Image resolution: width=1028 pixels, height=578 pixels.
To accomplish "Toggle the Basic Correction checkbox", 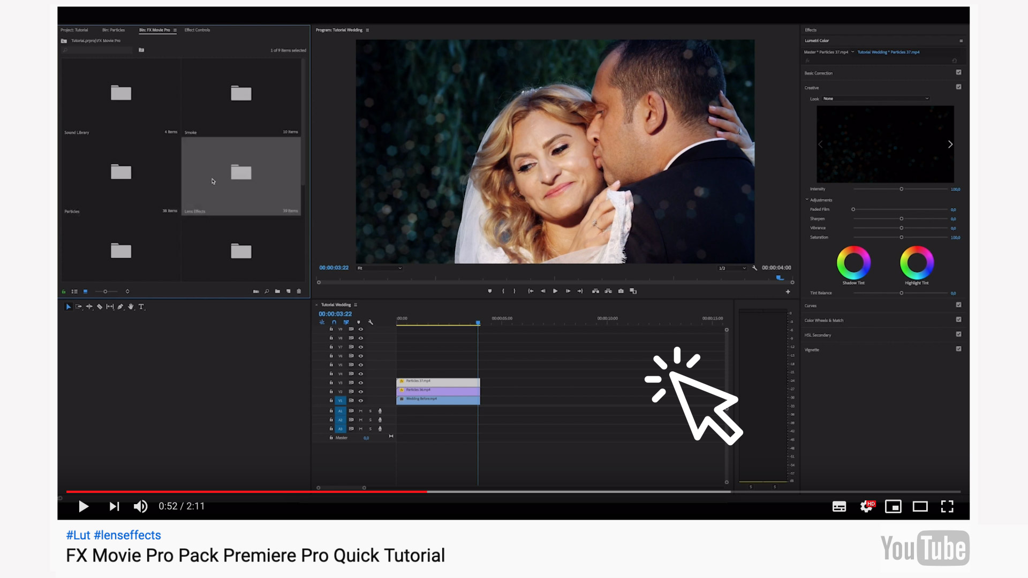I will pos(958,72).
